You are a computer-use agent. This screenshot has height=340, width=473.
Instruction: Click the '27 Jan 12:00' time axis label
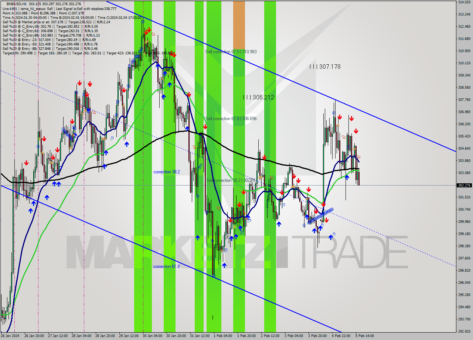coord(58,336)
